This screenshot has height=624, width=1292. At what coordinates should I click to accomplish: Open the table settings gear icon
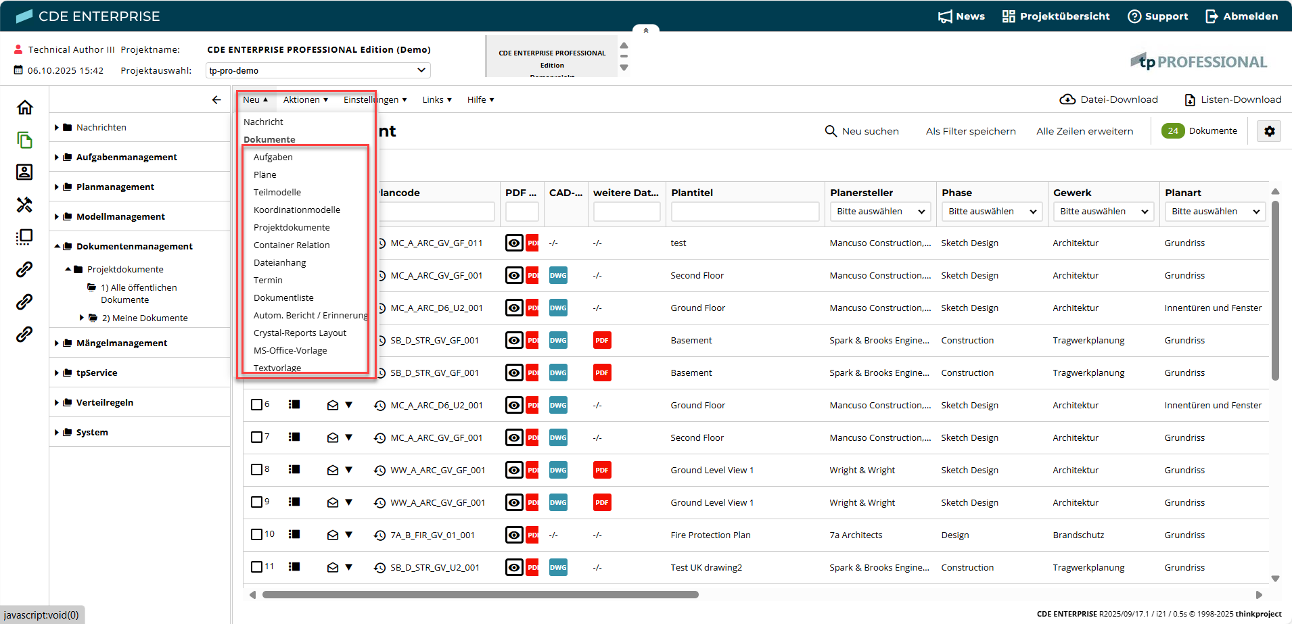(1269, 131)
